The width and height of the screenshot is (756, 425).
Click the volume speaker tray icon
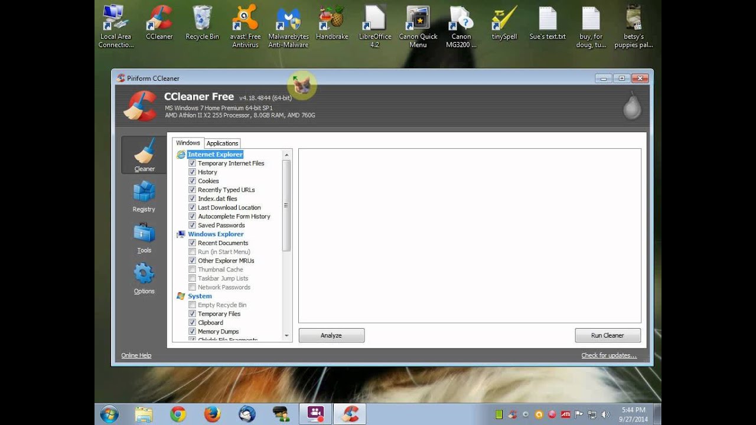point(605,414)
